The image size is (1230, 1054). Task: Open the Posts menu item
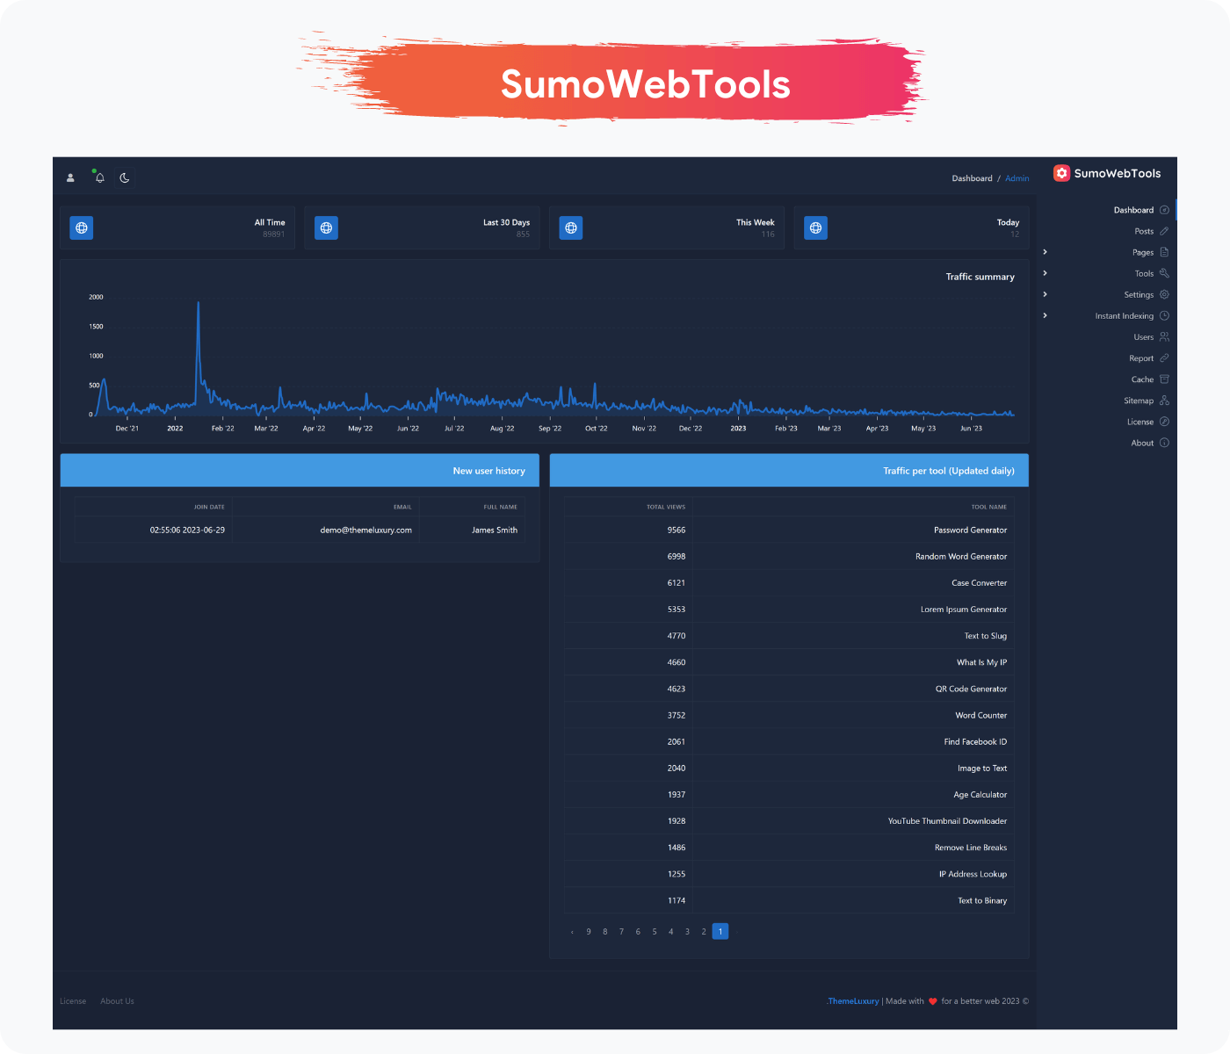click(x=1144, y=231)
